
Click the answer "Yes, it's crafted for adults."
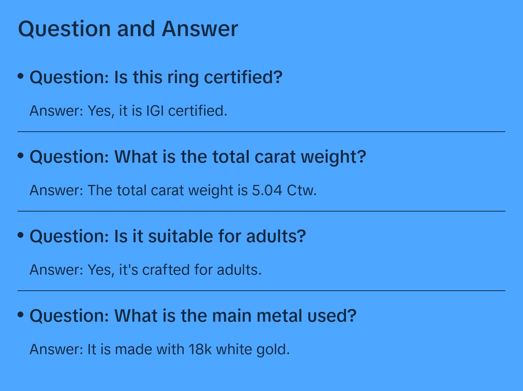click(145, 270)
